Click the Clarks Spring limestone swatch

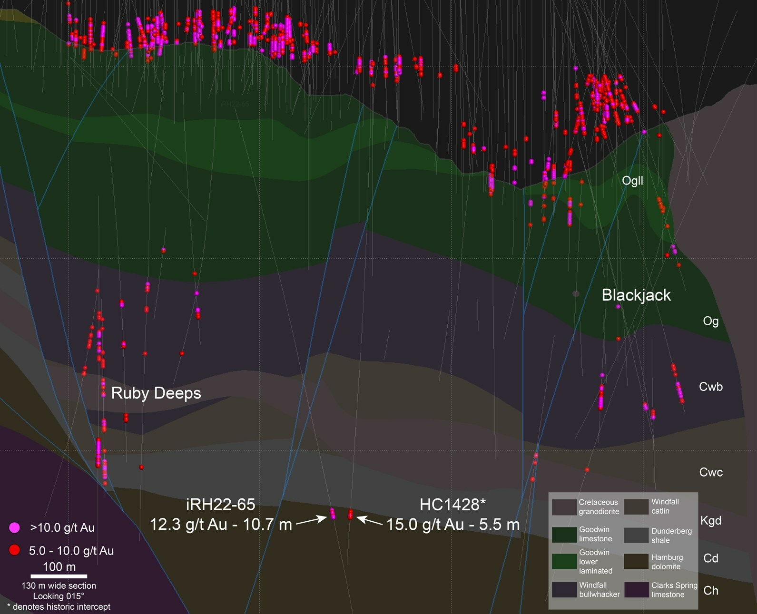point(637,590)
